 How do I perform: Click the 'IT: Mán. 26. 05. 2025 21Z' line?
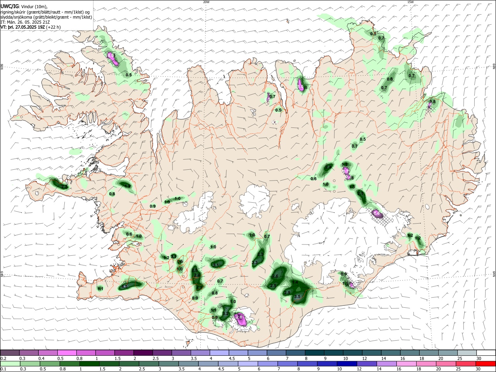click(x=24, y=22)
